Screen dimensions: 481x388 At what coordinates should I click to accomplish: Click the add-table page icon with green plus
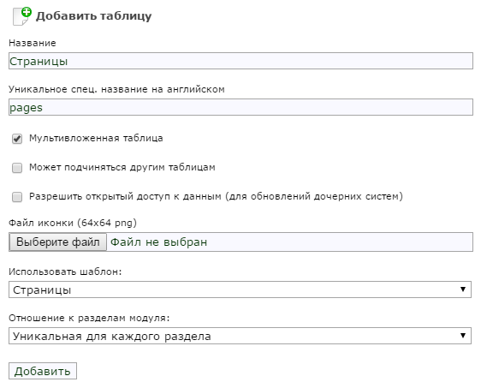[x=22, y=16]
